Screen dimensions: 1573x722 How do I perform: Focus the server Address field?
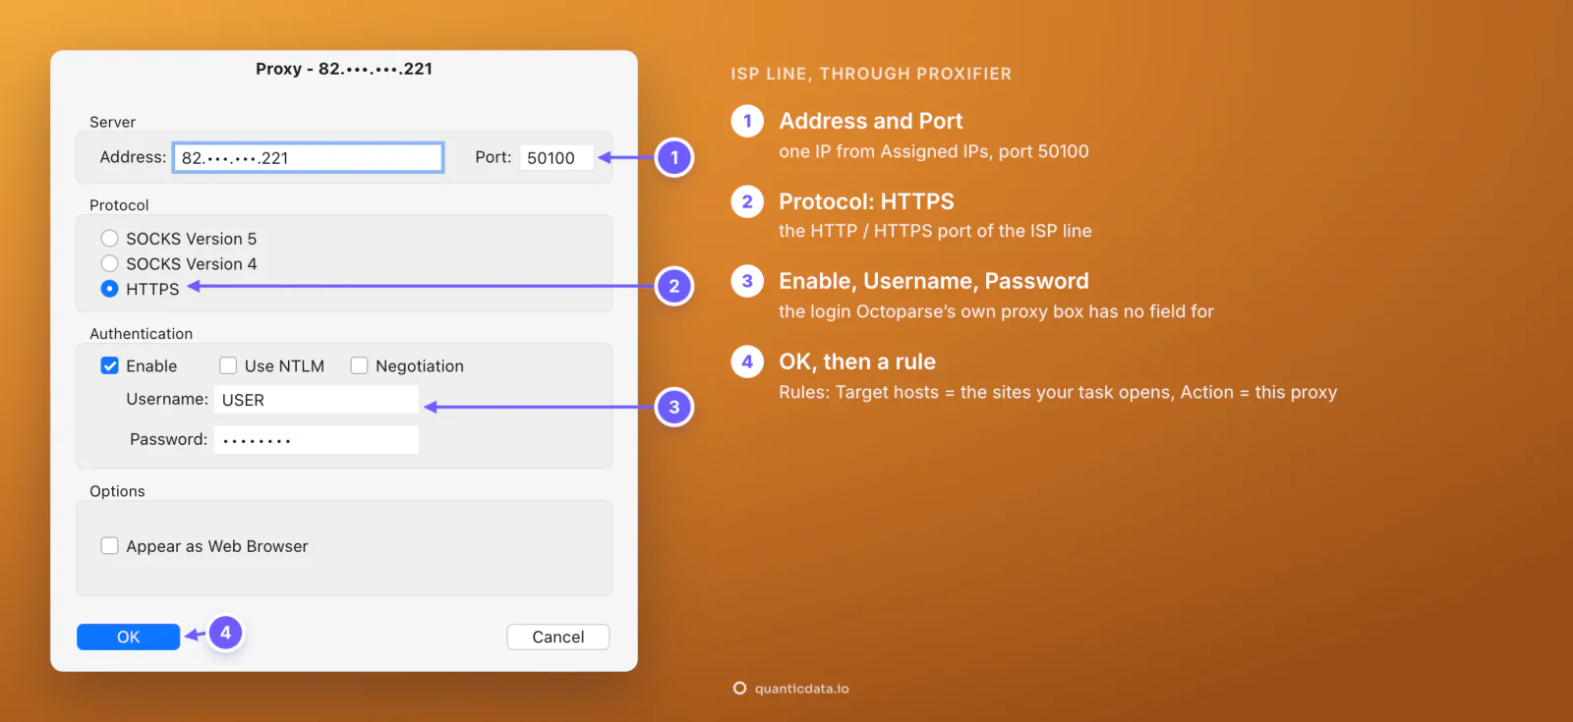(308, 157)
